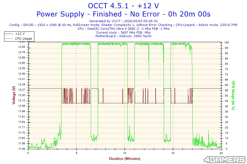This screenshot has height=164, width=247.
Task: Click the MotherBoard ASRock Z890 Taichi line
Action: [x=123, y=36]
